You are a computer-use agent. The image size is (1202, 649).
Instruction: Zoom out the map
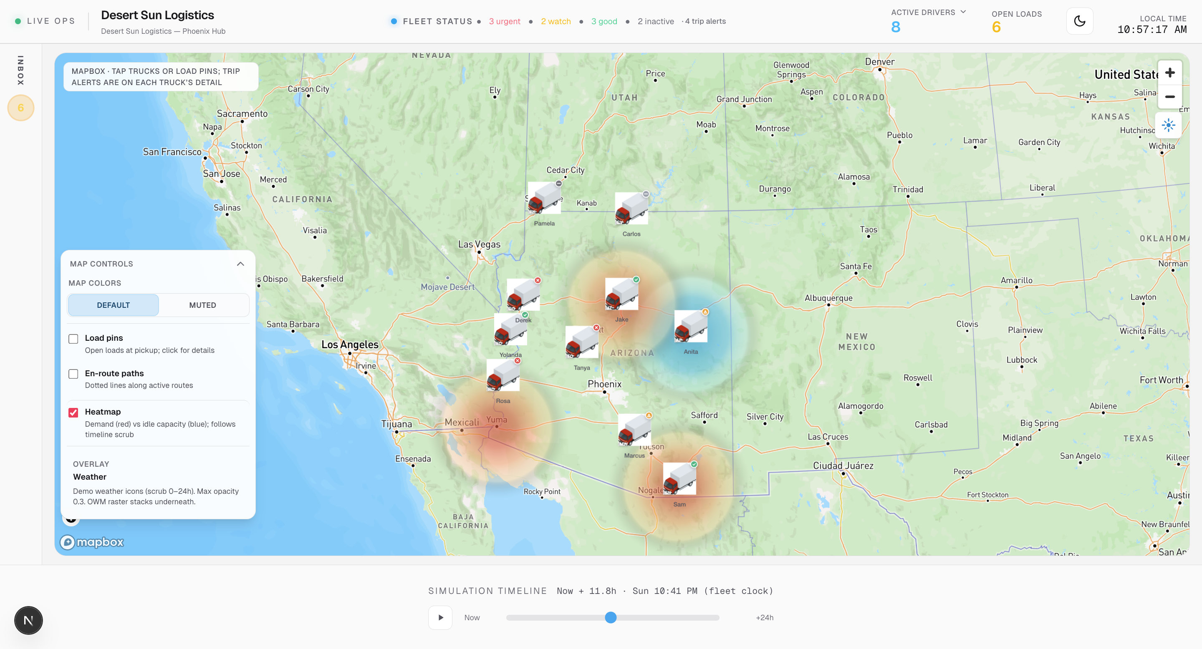[x=1169, y=97]
